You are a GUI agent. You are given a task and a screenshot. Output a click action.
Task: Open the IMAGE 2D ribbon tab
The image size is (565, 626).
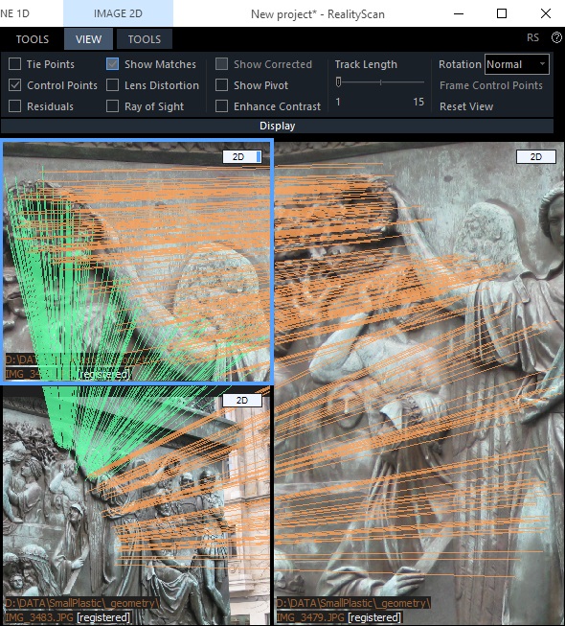point(118,13)
